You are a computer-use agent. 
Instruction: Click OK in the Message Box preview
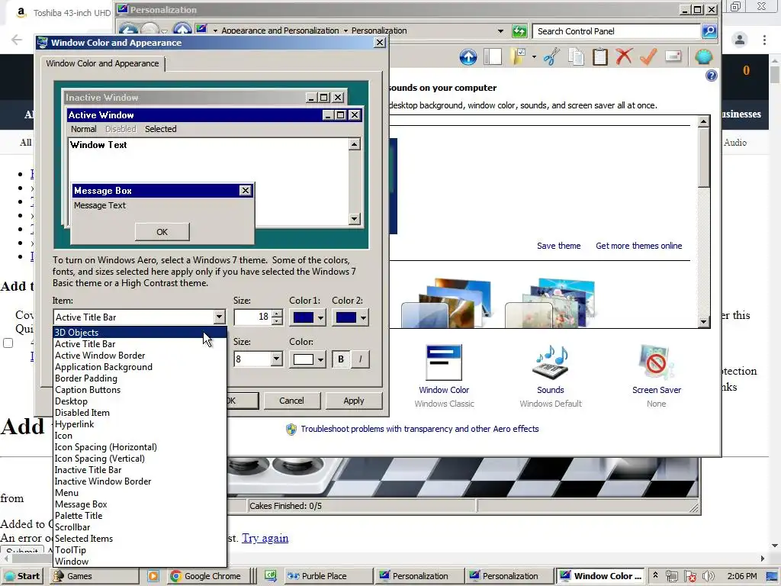pos(162,232)
